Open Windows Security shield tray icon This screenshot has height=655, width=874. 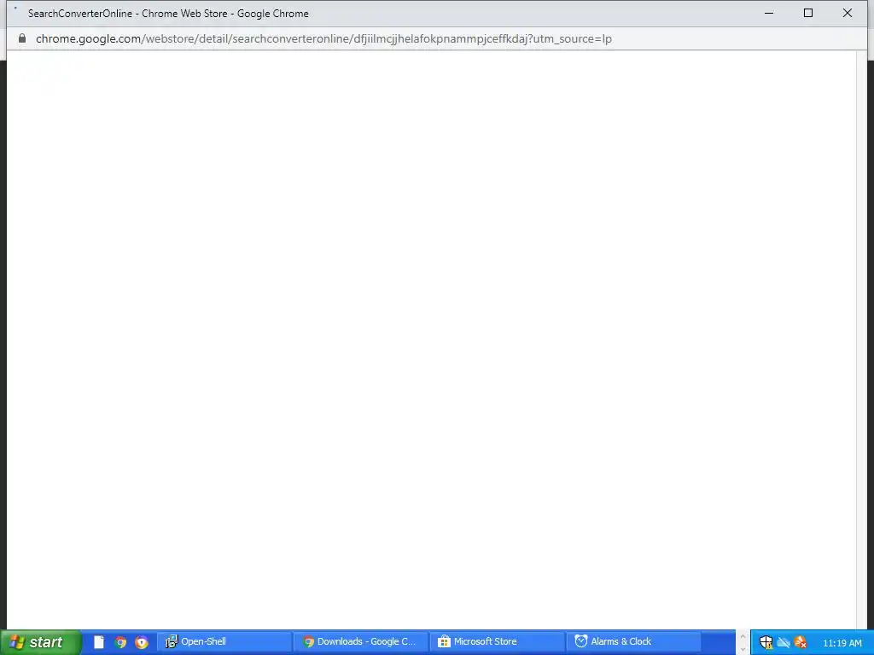tap(766, 642)
